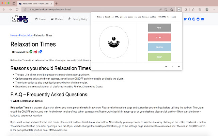Click the Chrome download icon

click(x=31, y=52)
